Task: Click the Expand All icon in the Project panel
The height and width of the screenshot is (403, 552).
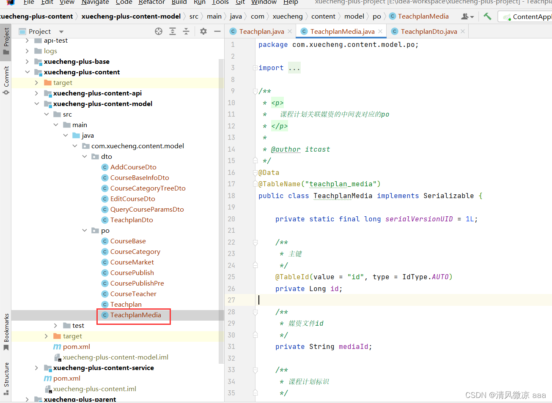Action: (x=173, y=31)
